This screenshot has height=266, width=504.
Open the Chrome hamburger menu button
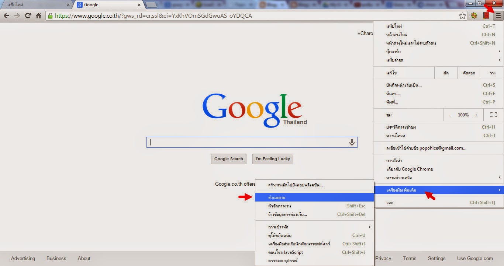[x=498, y=15]
